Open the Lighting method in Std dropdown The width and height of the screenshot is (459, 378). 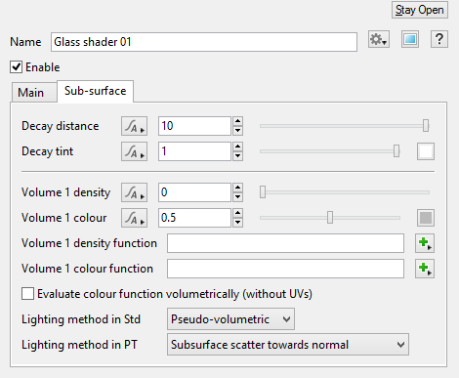point(230,319)
